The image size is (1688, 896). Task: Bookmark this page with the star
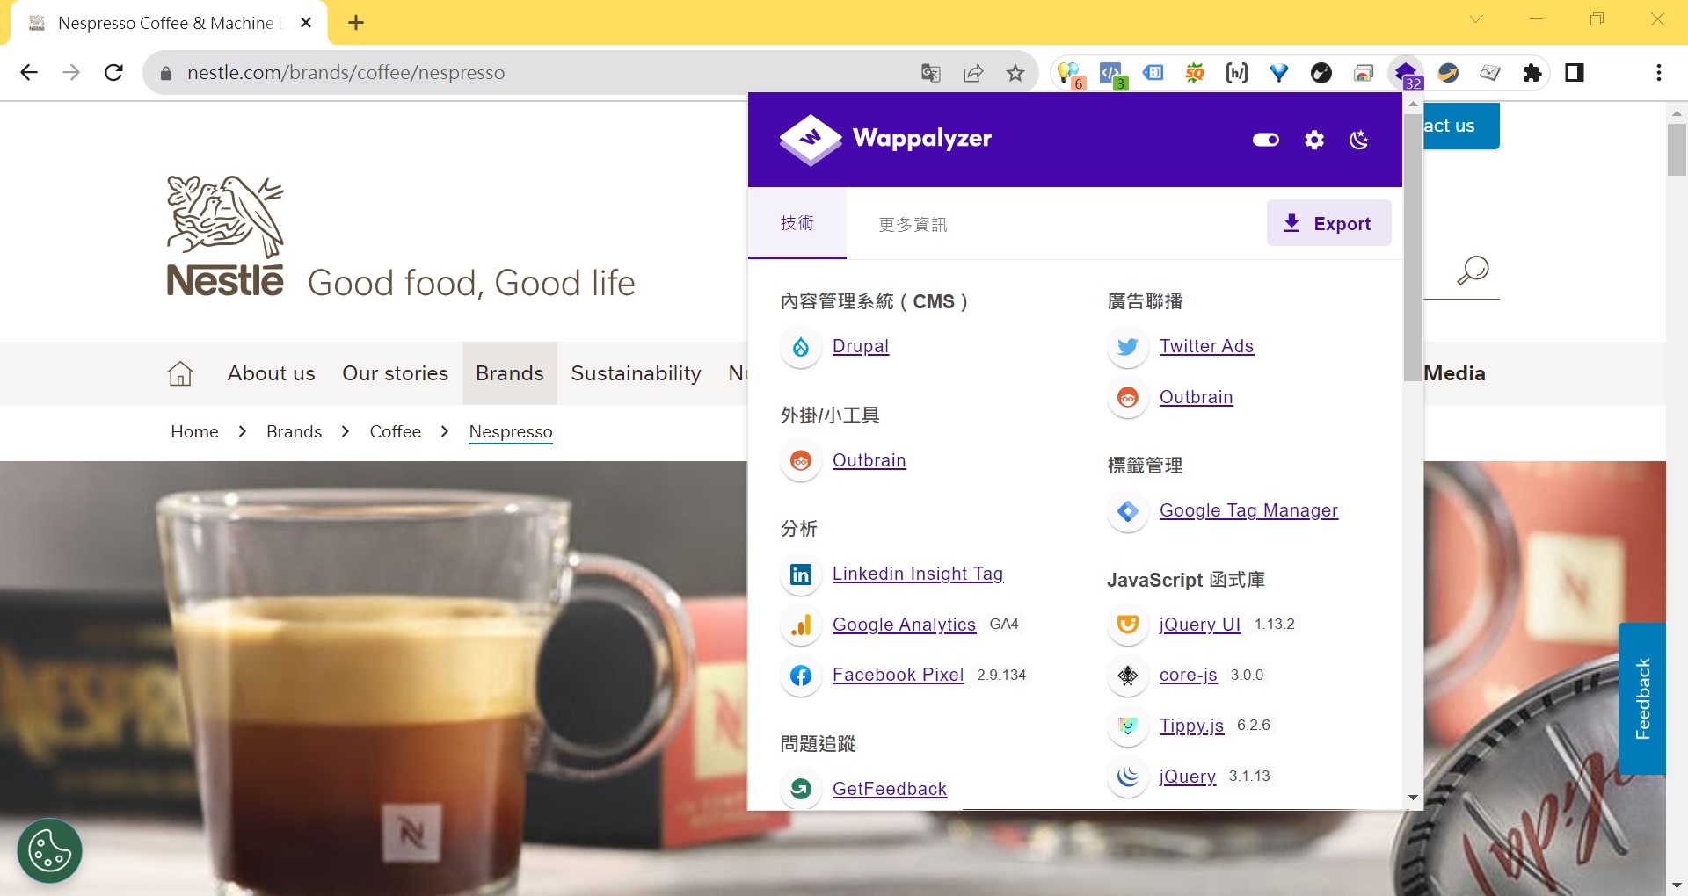1015,73
